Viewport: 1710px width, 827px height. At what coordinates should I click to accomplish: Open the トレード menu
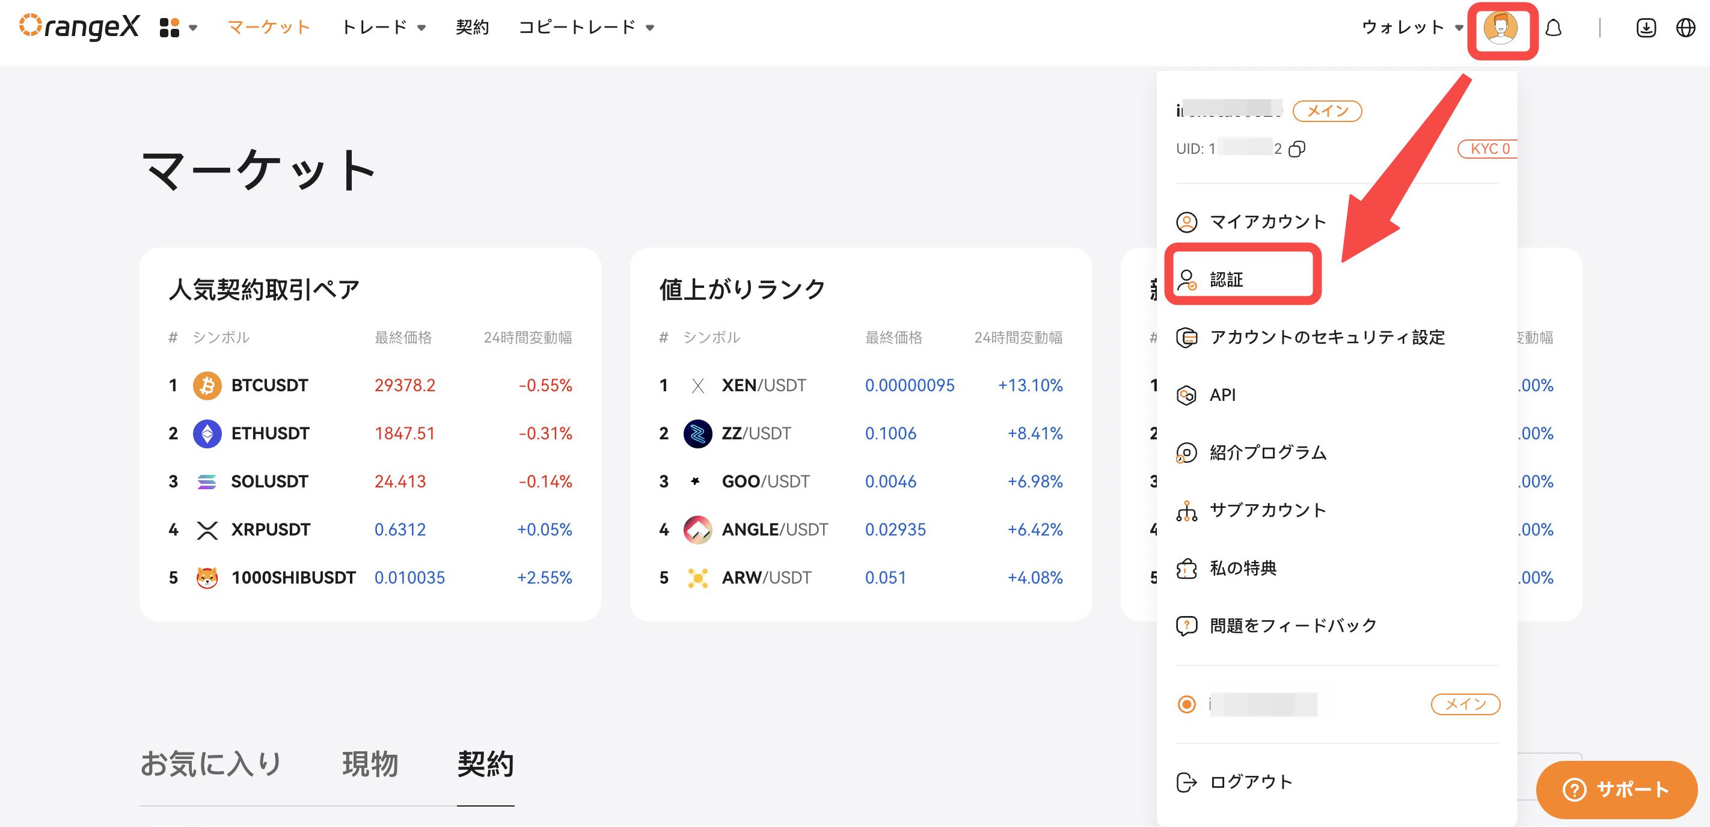pyautogui.click(x=374, y=27)
